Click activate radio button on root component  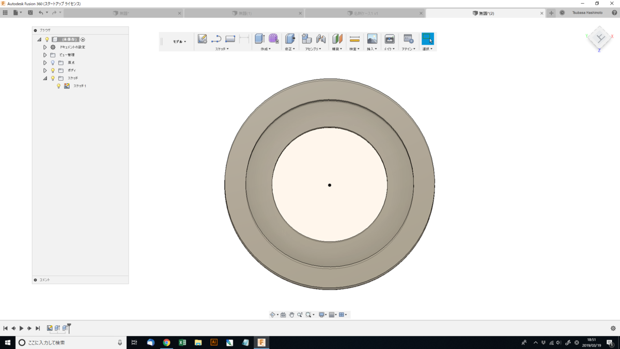coord(83,39)
